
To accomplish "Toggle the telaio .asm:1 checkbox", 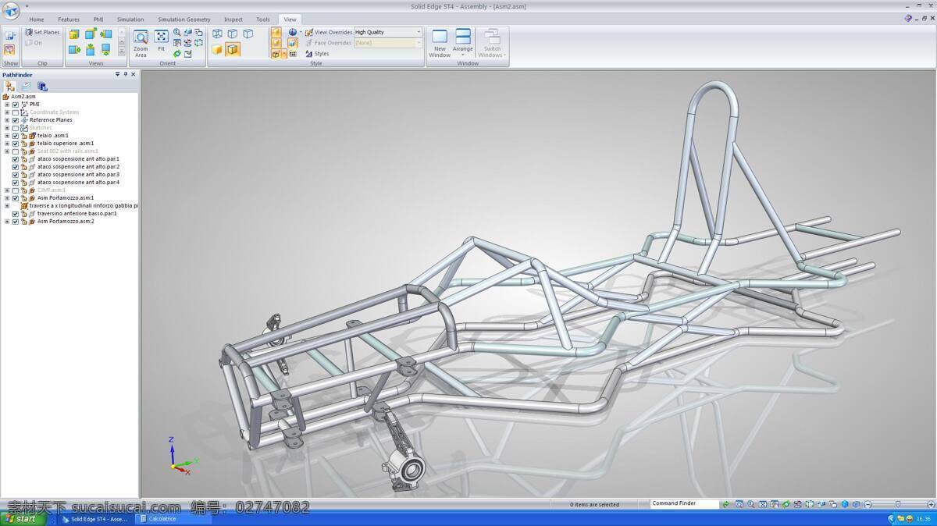I will [x=16, y=136].
